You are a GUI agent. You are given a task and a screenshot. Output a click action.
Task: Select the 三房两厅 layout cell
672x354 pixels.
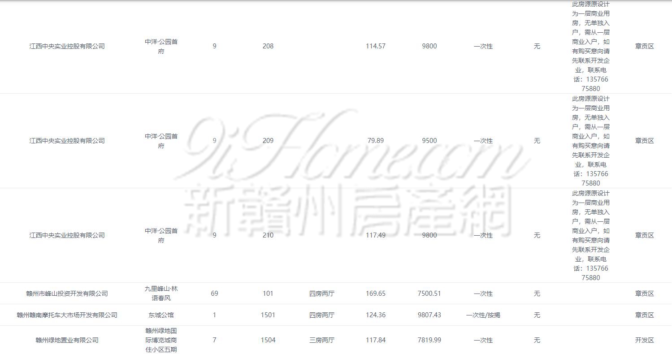321,340
